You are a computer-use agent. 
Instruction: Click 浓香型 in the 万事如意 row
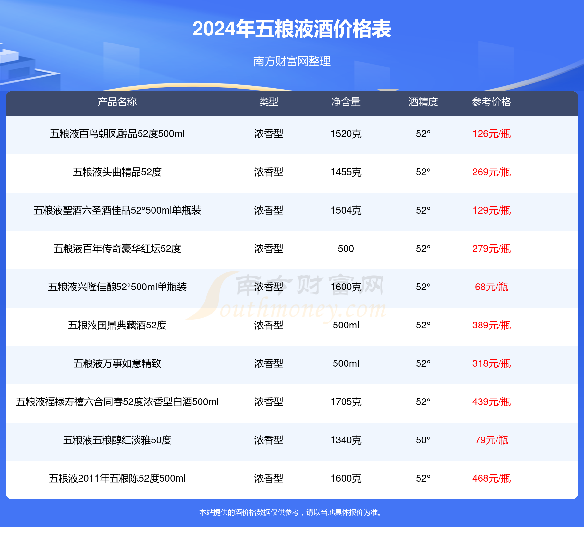[x=269, y=363]
